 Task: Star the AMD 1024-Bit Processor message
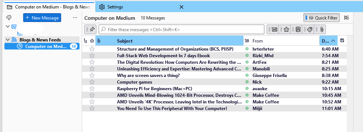point(92,95)
